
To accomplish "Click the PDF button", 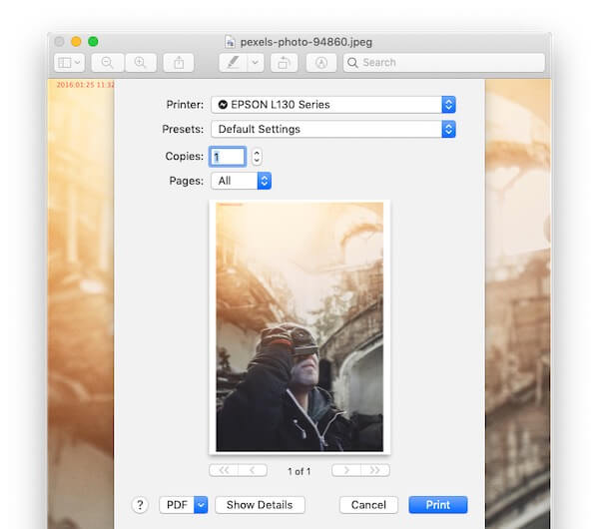I will tap(177, 505).
